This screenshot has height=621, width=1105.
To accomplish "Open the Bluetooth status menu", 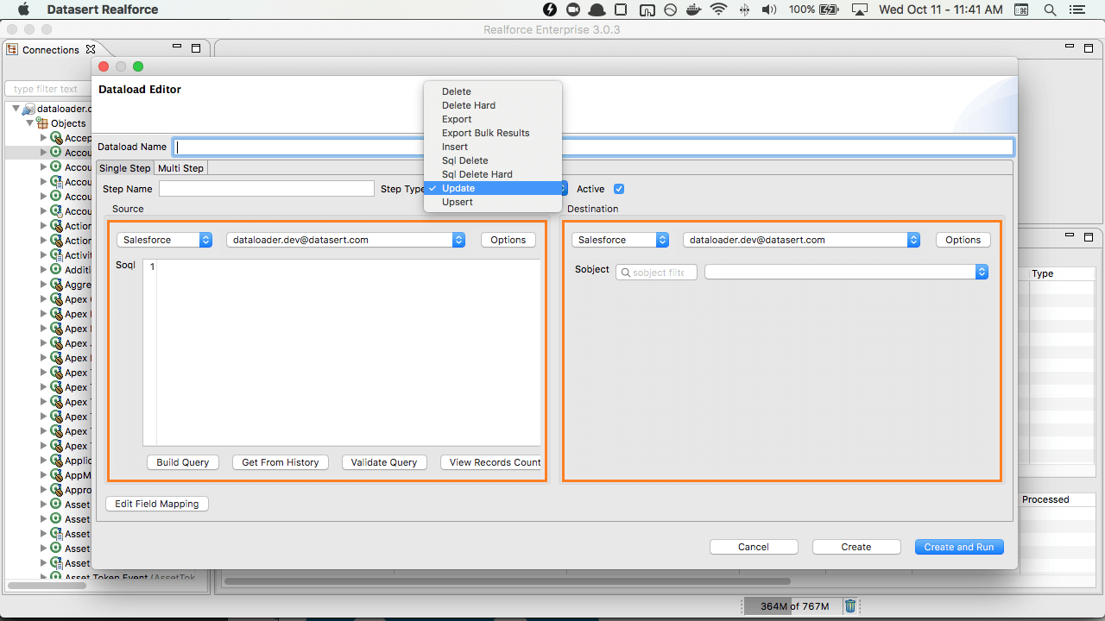I will point(745,9).
